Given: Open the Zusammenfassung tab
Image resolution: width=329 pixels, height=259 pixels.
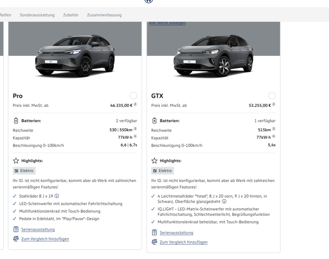Looking at the screenshot, I should [x=104, y=15].
